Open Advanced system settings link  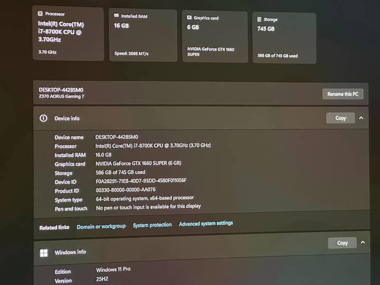(206, 223)
